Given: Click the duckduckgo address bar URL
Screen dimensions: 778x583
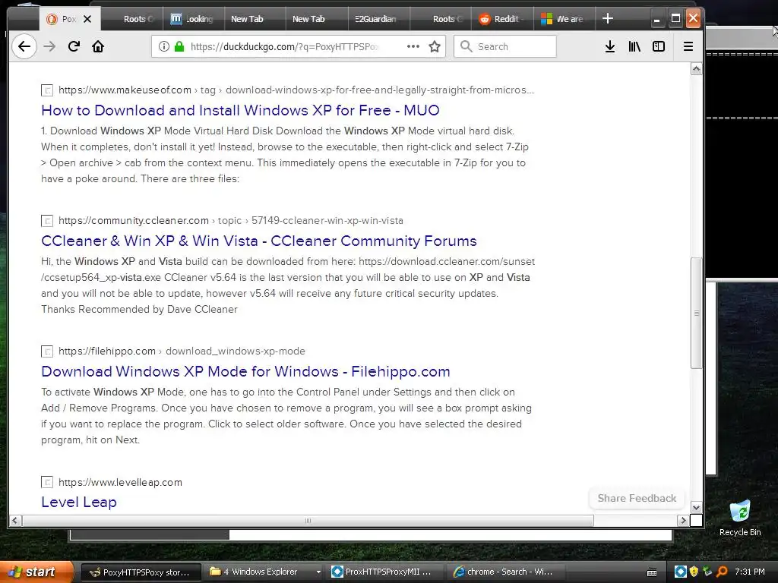Looking at the screenshot, I should click(284, 46).
